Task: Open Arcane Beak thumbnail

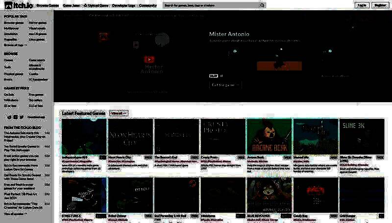Action: pyautogui.click(x=269, y=136)
